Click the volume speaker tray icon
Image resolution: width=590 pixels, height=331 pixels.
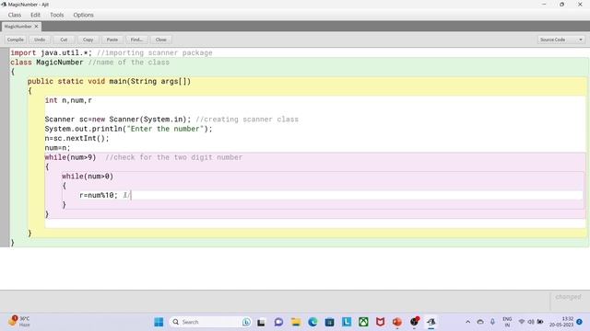tap(531, 322)
